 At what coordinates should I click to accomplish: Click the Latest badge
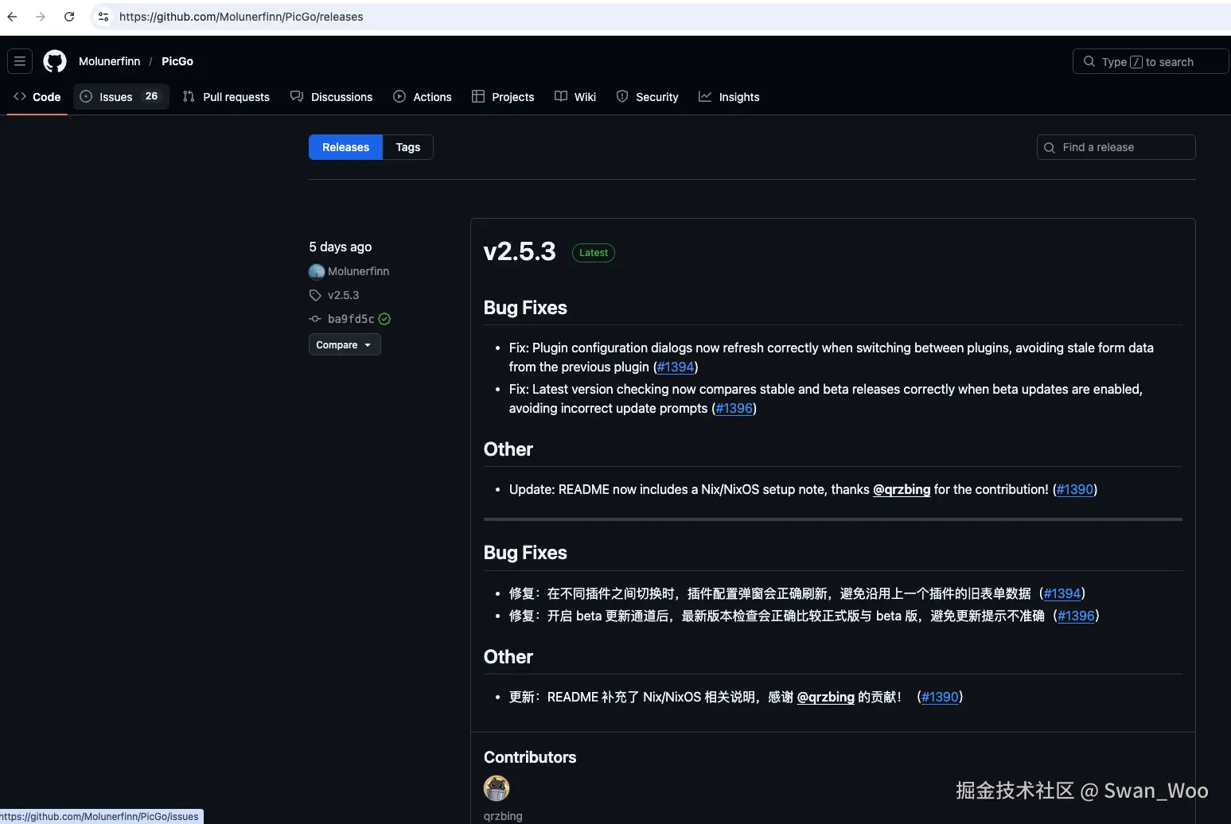pos(594,253)
